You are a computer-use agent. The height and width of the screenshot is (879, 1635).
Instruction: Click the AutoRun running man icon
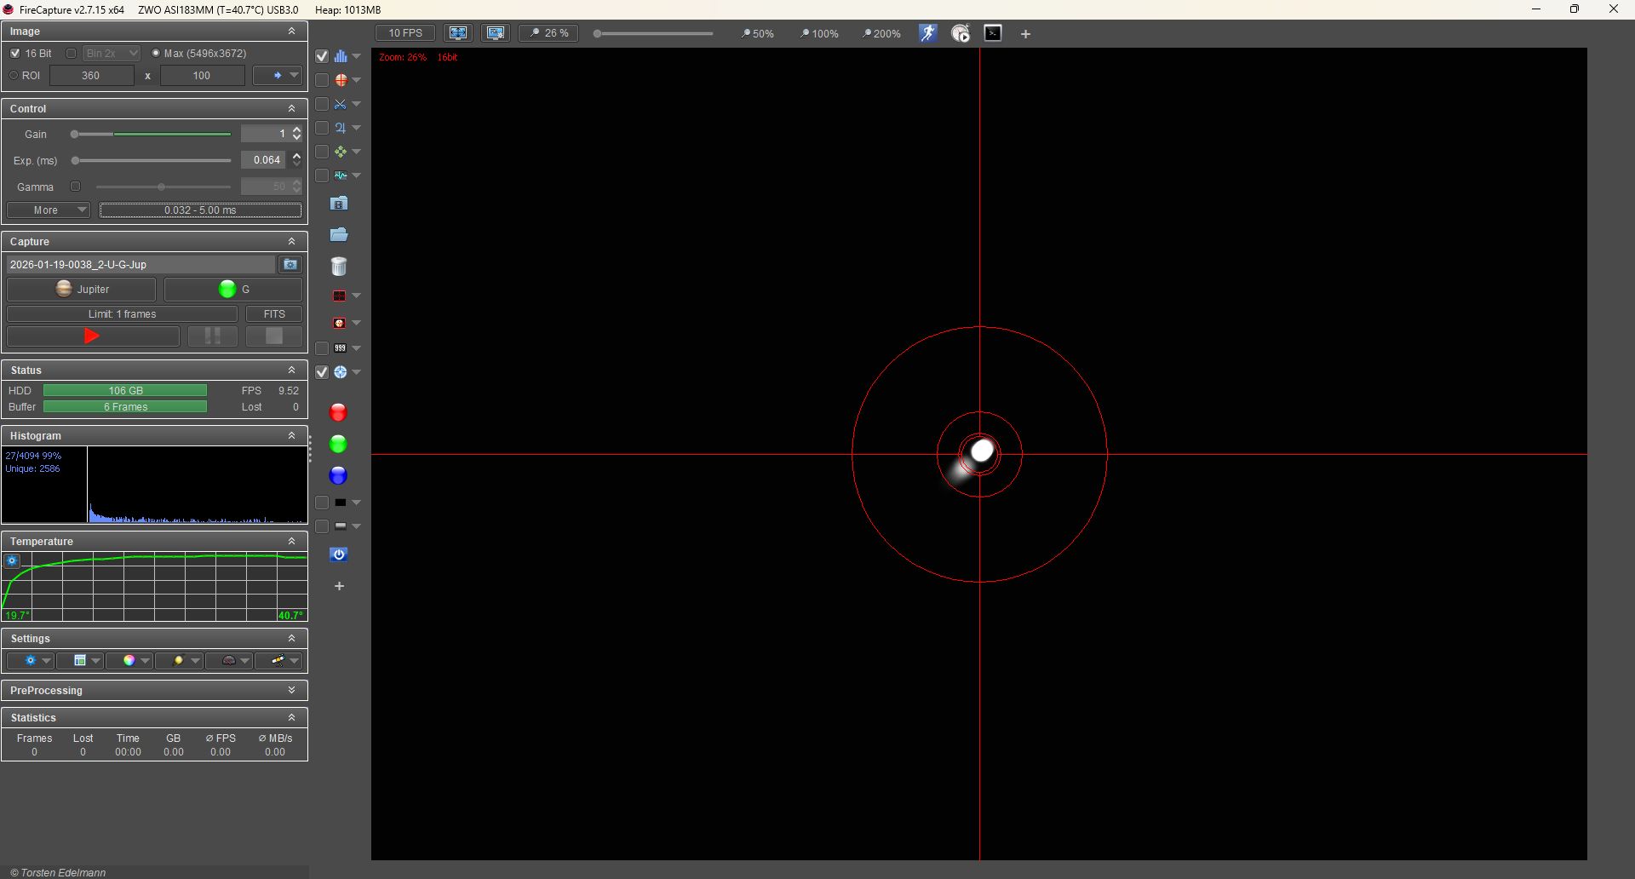(x=927, y=33)
